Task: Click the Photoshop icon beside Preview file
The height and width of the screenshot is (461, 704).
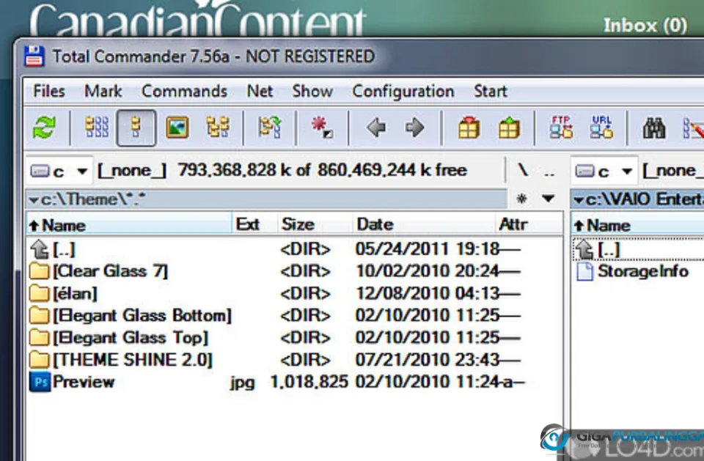Action: (40, 382)
